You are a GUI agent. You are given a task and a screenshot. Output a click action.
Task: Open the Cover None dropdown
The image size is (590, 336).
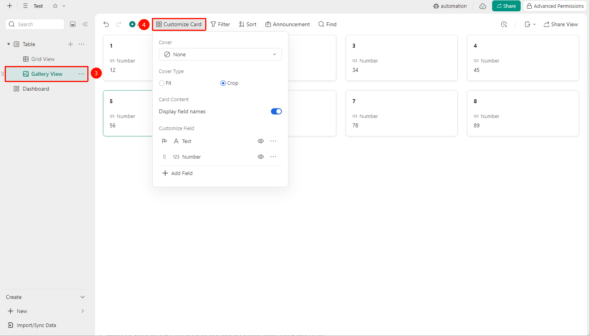point(220,54)
